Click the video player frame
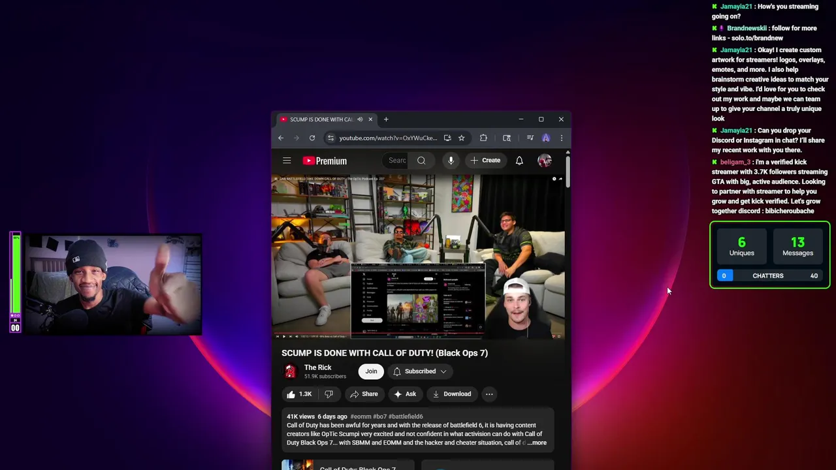836x470 pixels. tap(418, 257)
